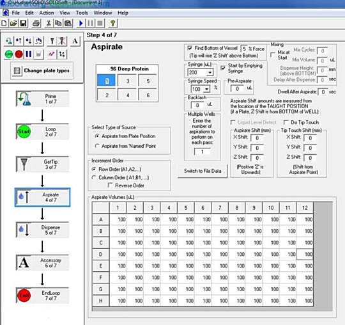This screenshot has width=345, height=325.
Task: Select plate position 6
Action: (148, 95)
